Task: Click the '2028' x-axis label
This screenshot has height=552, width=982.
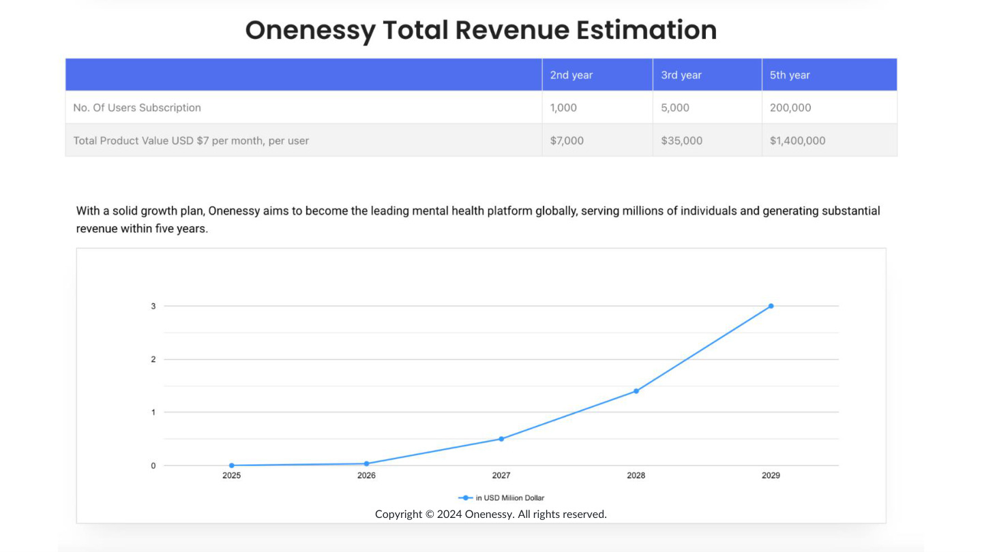Action: pyautogui.click(x=636, y=476)
